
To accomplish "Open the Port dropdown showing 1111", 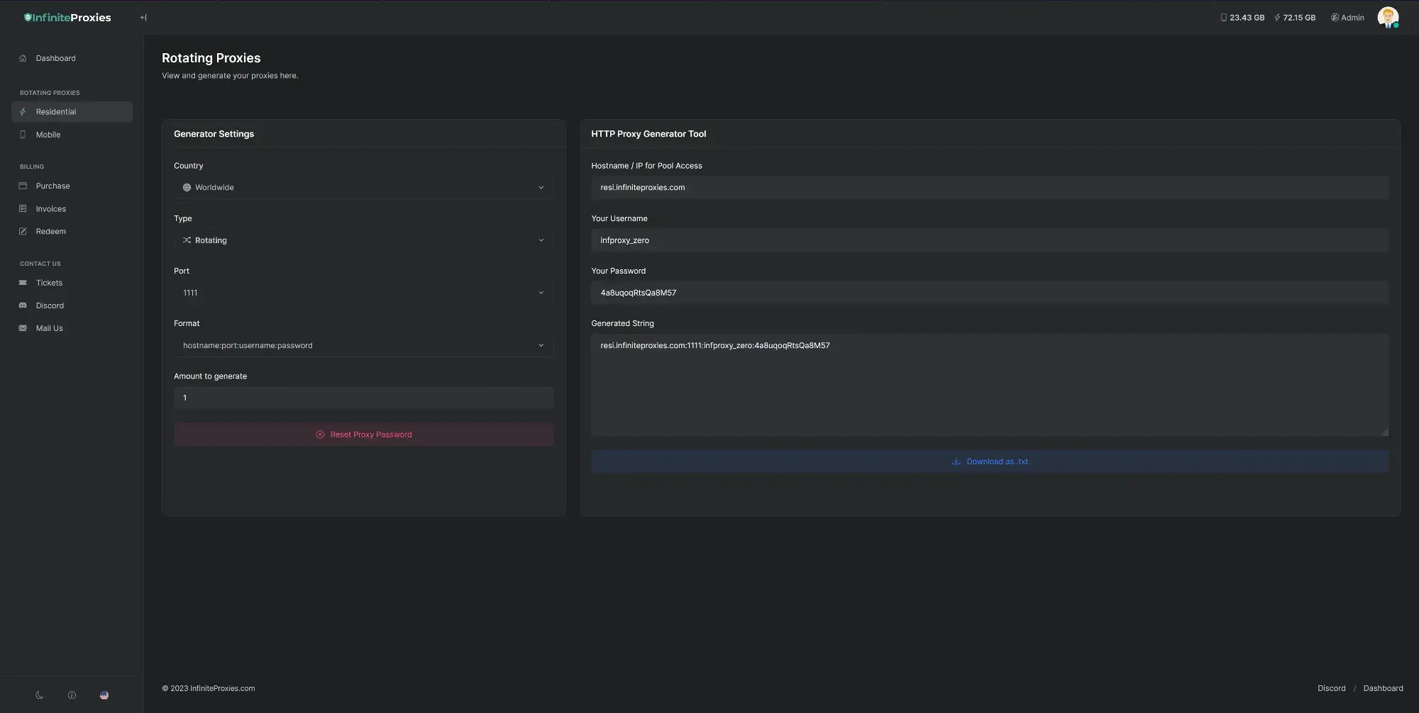I will pos(363,293).
